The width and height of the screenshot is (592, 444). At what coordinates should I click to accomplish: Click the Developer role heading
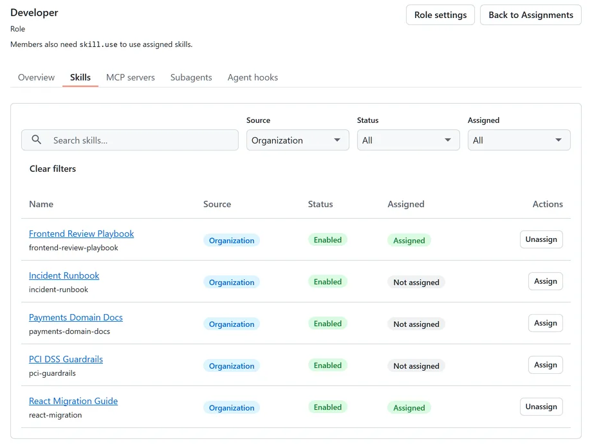34,12
